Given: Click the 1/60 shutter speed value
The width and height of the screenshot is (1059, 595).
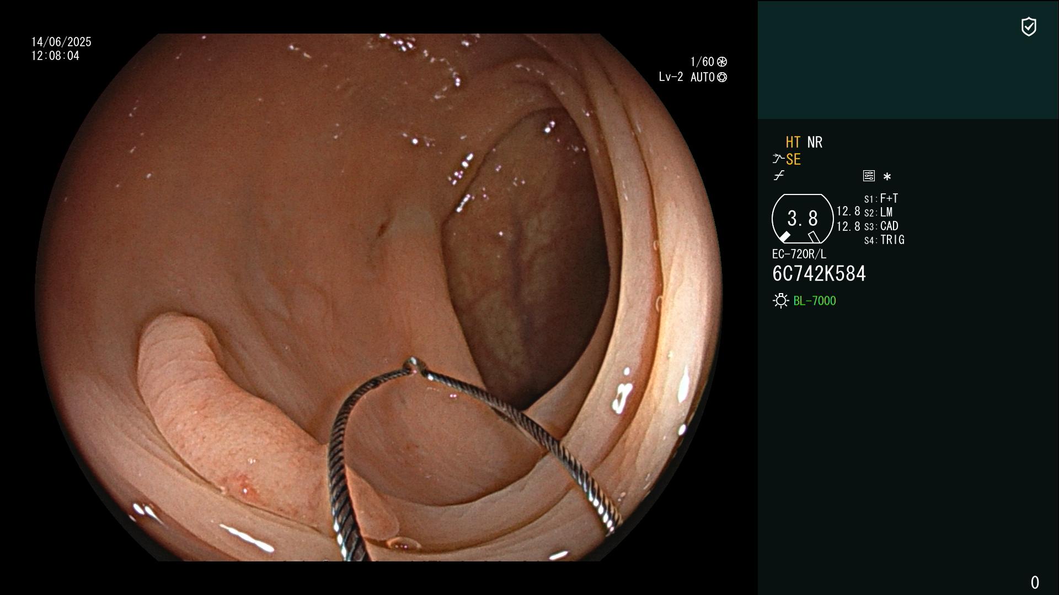Looking at the screenshot, I should pyautogui.click(x=702, y=62).
